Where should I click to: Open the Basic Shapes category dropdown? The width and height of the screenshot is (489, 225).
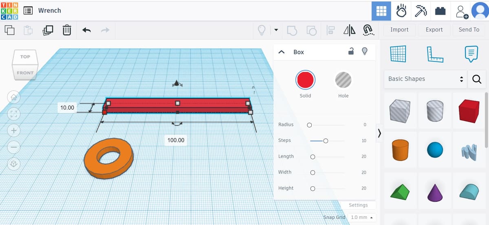click(x=426, y=79)
